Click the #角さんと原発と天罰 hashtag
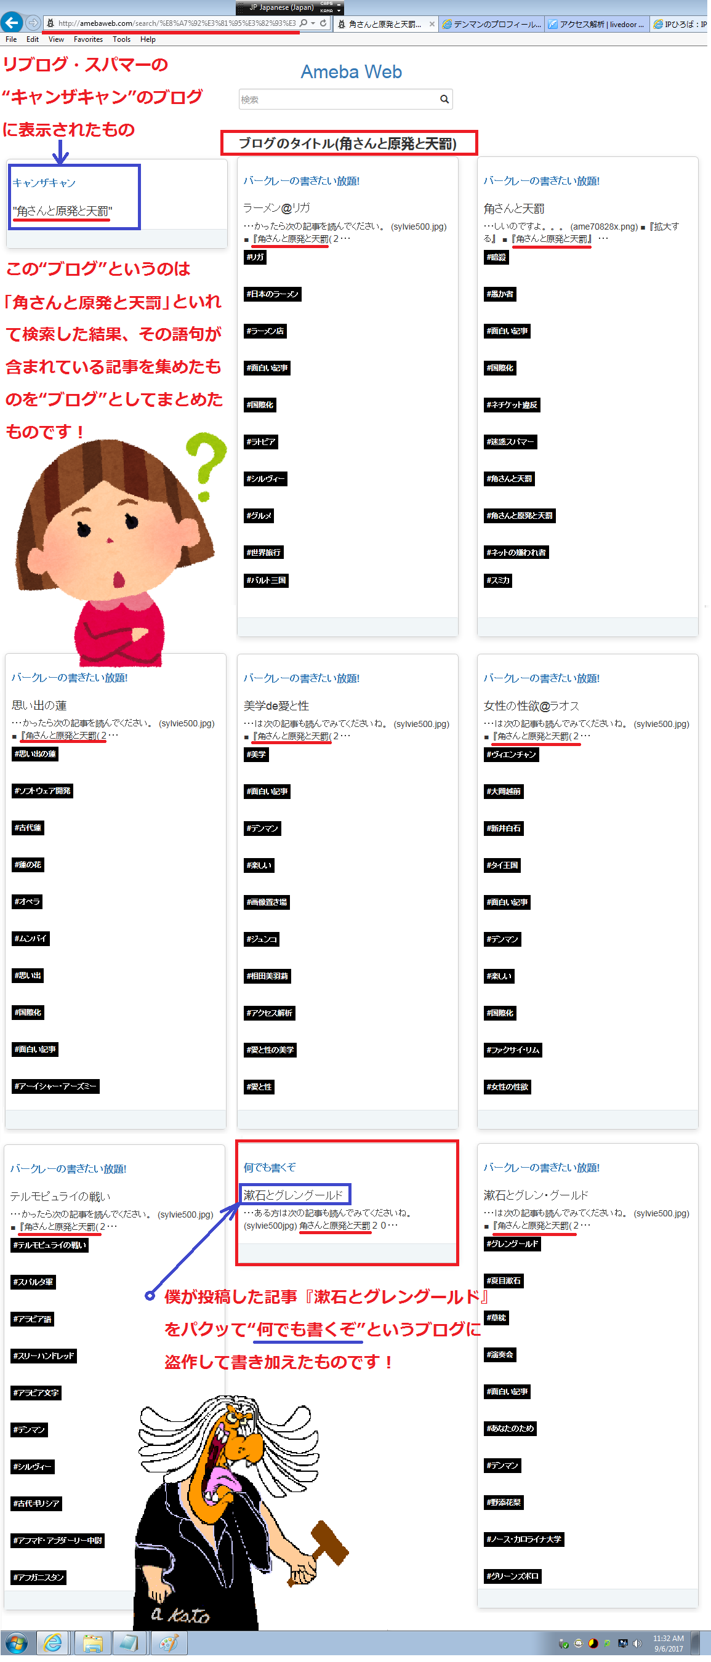Viewport: 711px width, 1662px height. point(520,515)
